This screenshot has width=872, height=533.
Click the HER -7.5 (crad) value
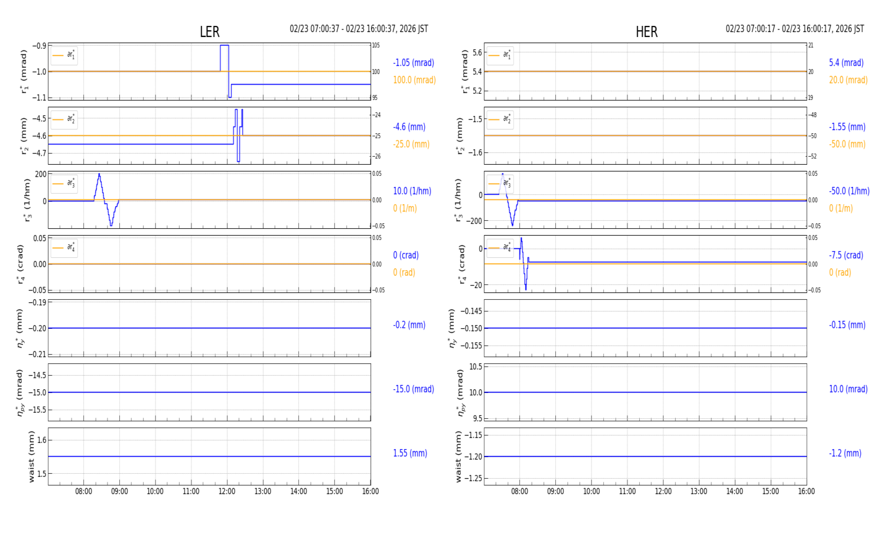pos(846,255)
